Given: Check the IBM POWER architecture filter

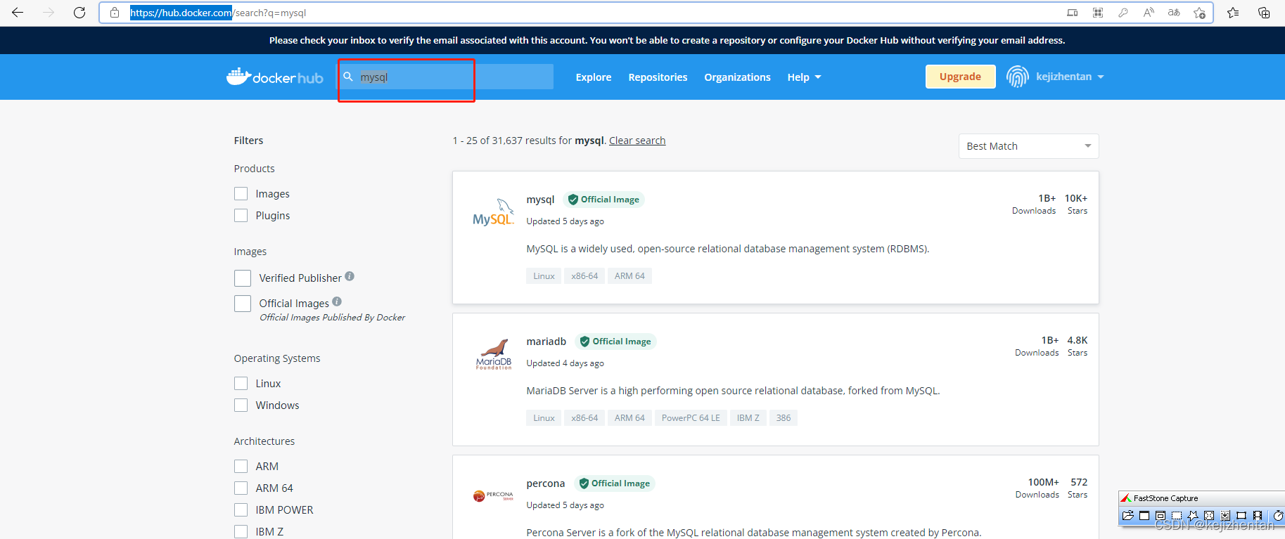Looking at the screenshot, I should point(241,510).
